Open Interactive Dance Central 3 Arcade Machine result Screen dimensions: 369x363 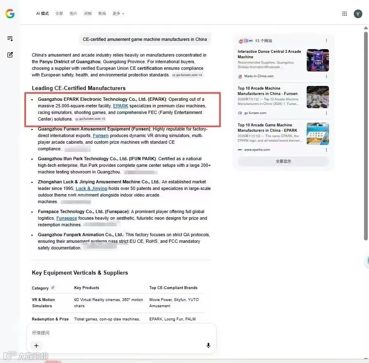269,54
